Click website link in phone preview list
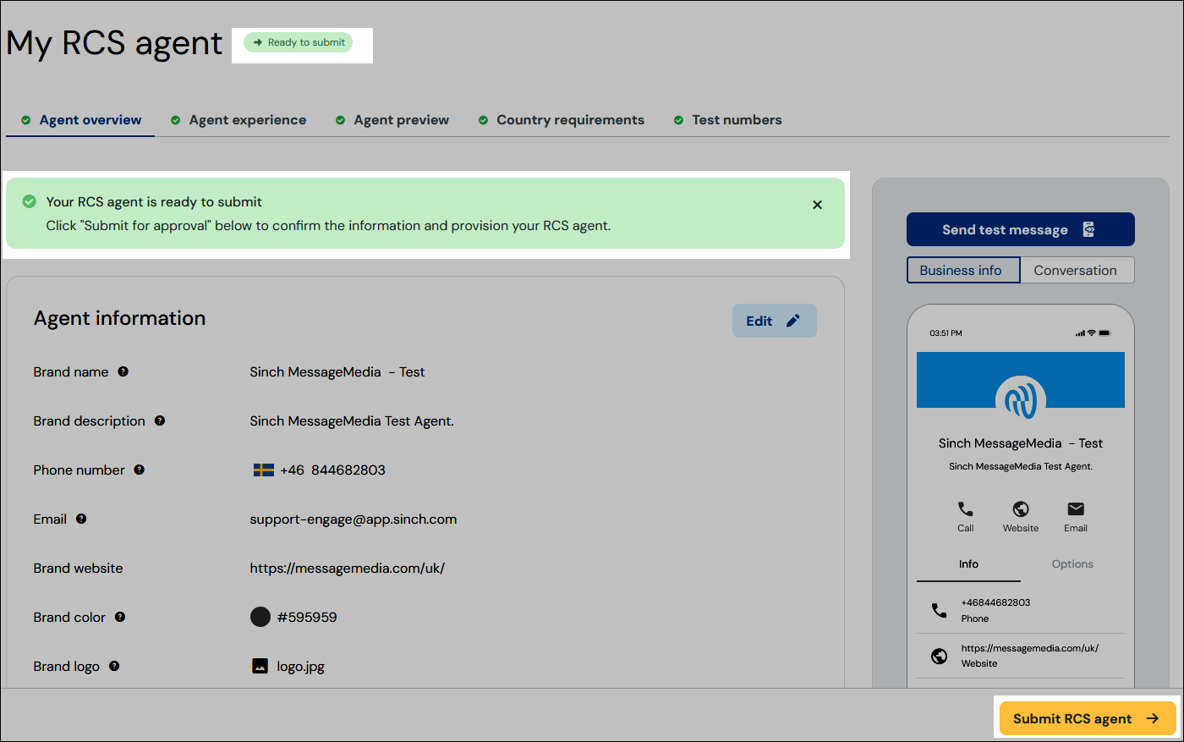1184x742 pixels. click(1029, 648)
